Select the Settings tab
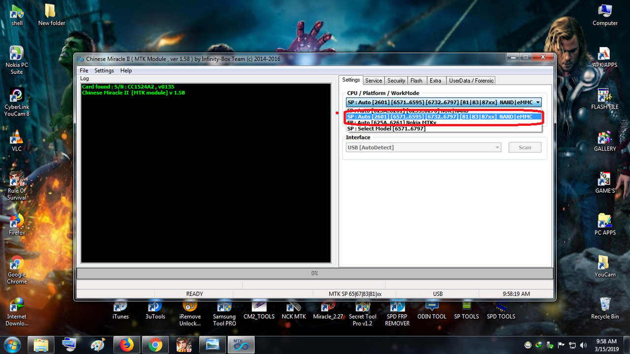This screenshot has width=630, height=354. [x=351, y=80]
